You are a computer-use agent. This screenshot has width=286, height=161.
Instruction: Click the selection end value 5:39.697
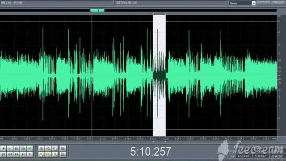pyautogui.click(x=260, y=156)
